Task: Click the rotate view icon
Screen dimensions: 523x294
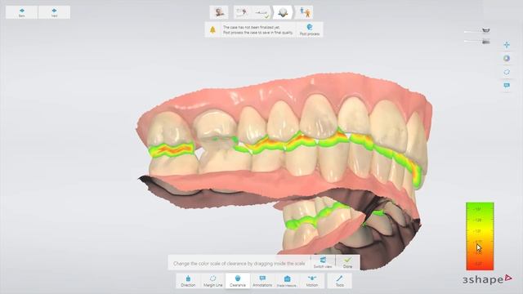Action: tap(507, 72)
